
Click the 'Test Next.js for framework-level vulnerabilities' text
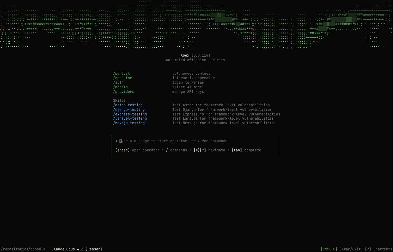(223, 123)
